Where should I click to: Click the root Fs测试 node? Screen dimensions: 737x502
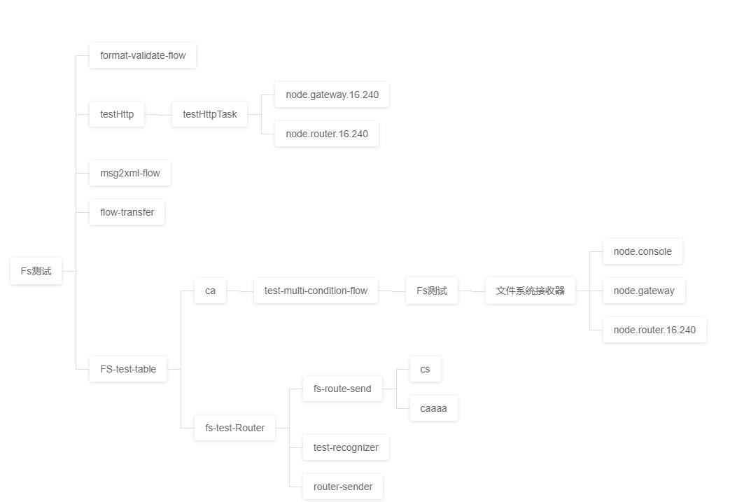36,271
